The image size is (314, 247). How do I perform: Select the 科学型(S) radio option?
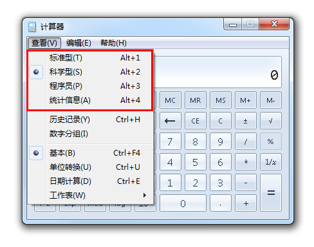pyautogui.click(x=91, y=72)
